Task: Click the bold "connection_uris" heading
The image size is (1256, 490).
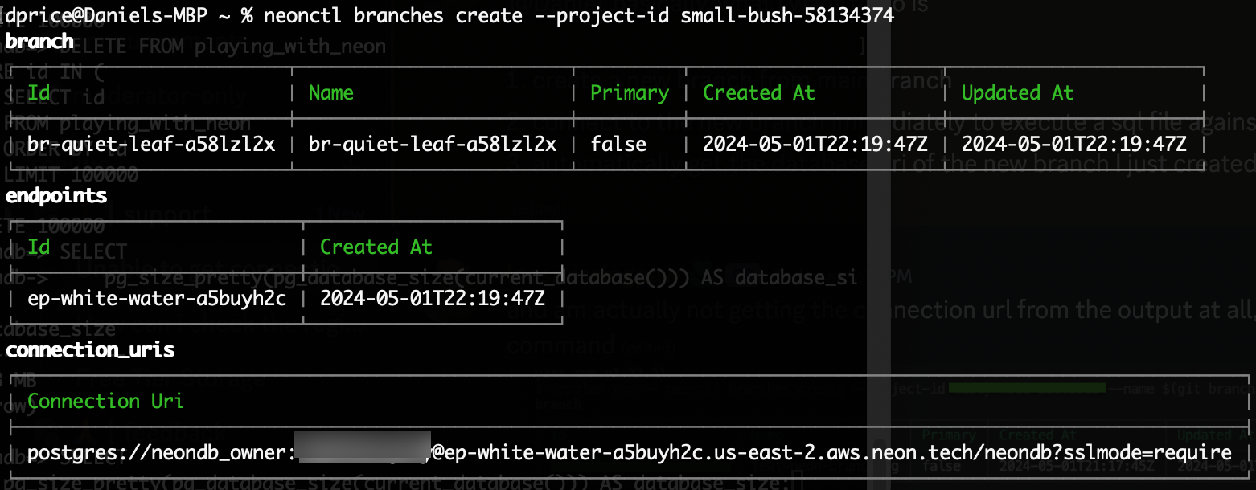Action: click(x=90, y=350)
